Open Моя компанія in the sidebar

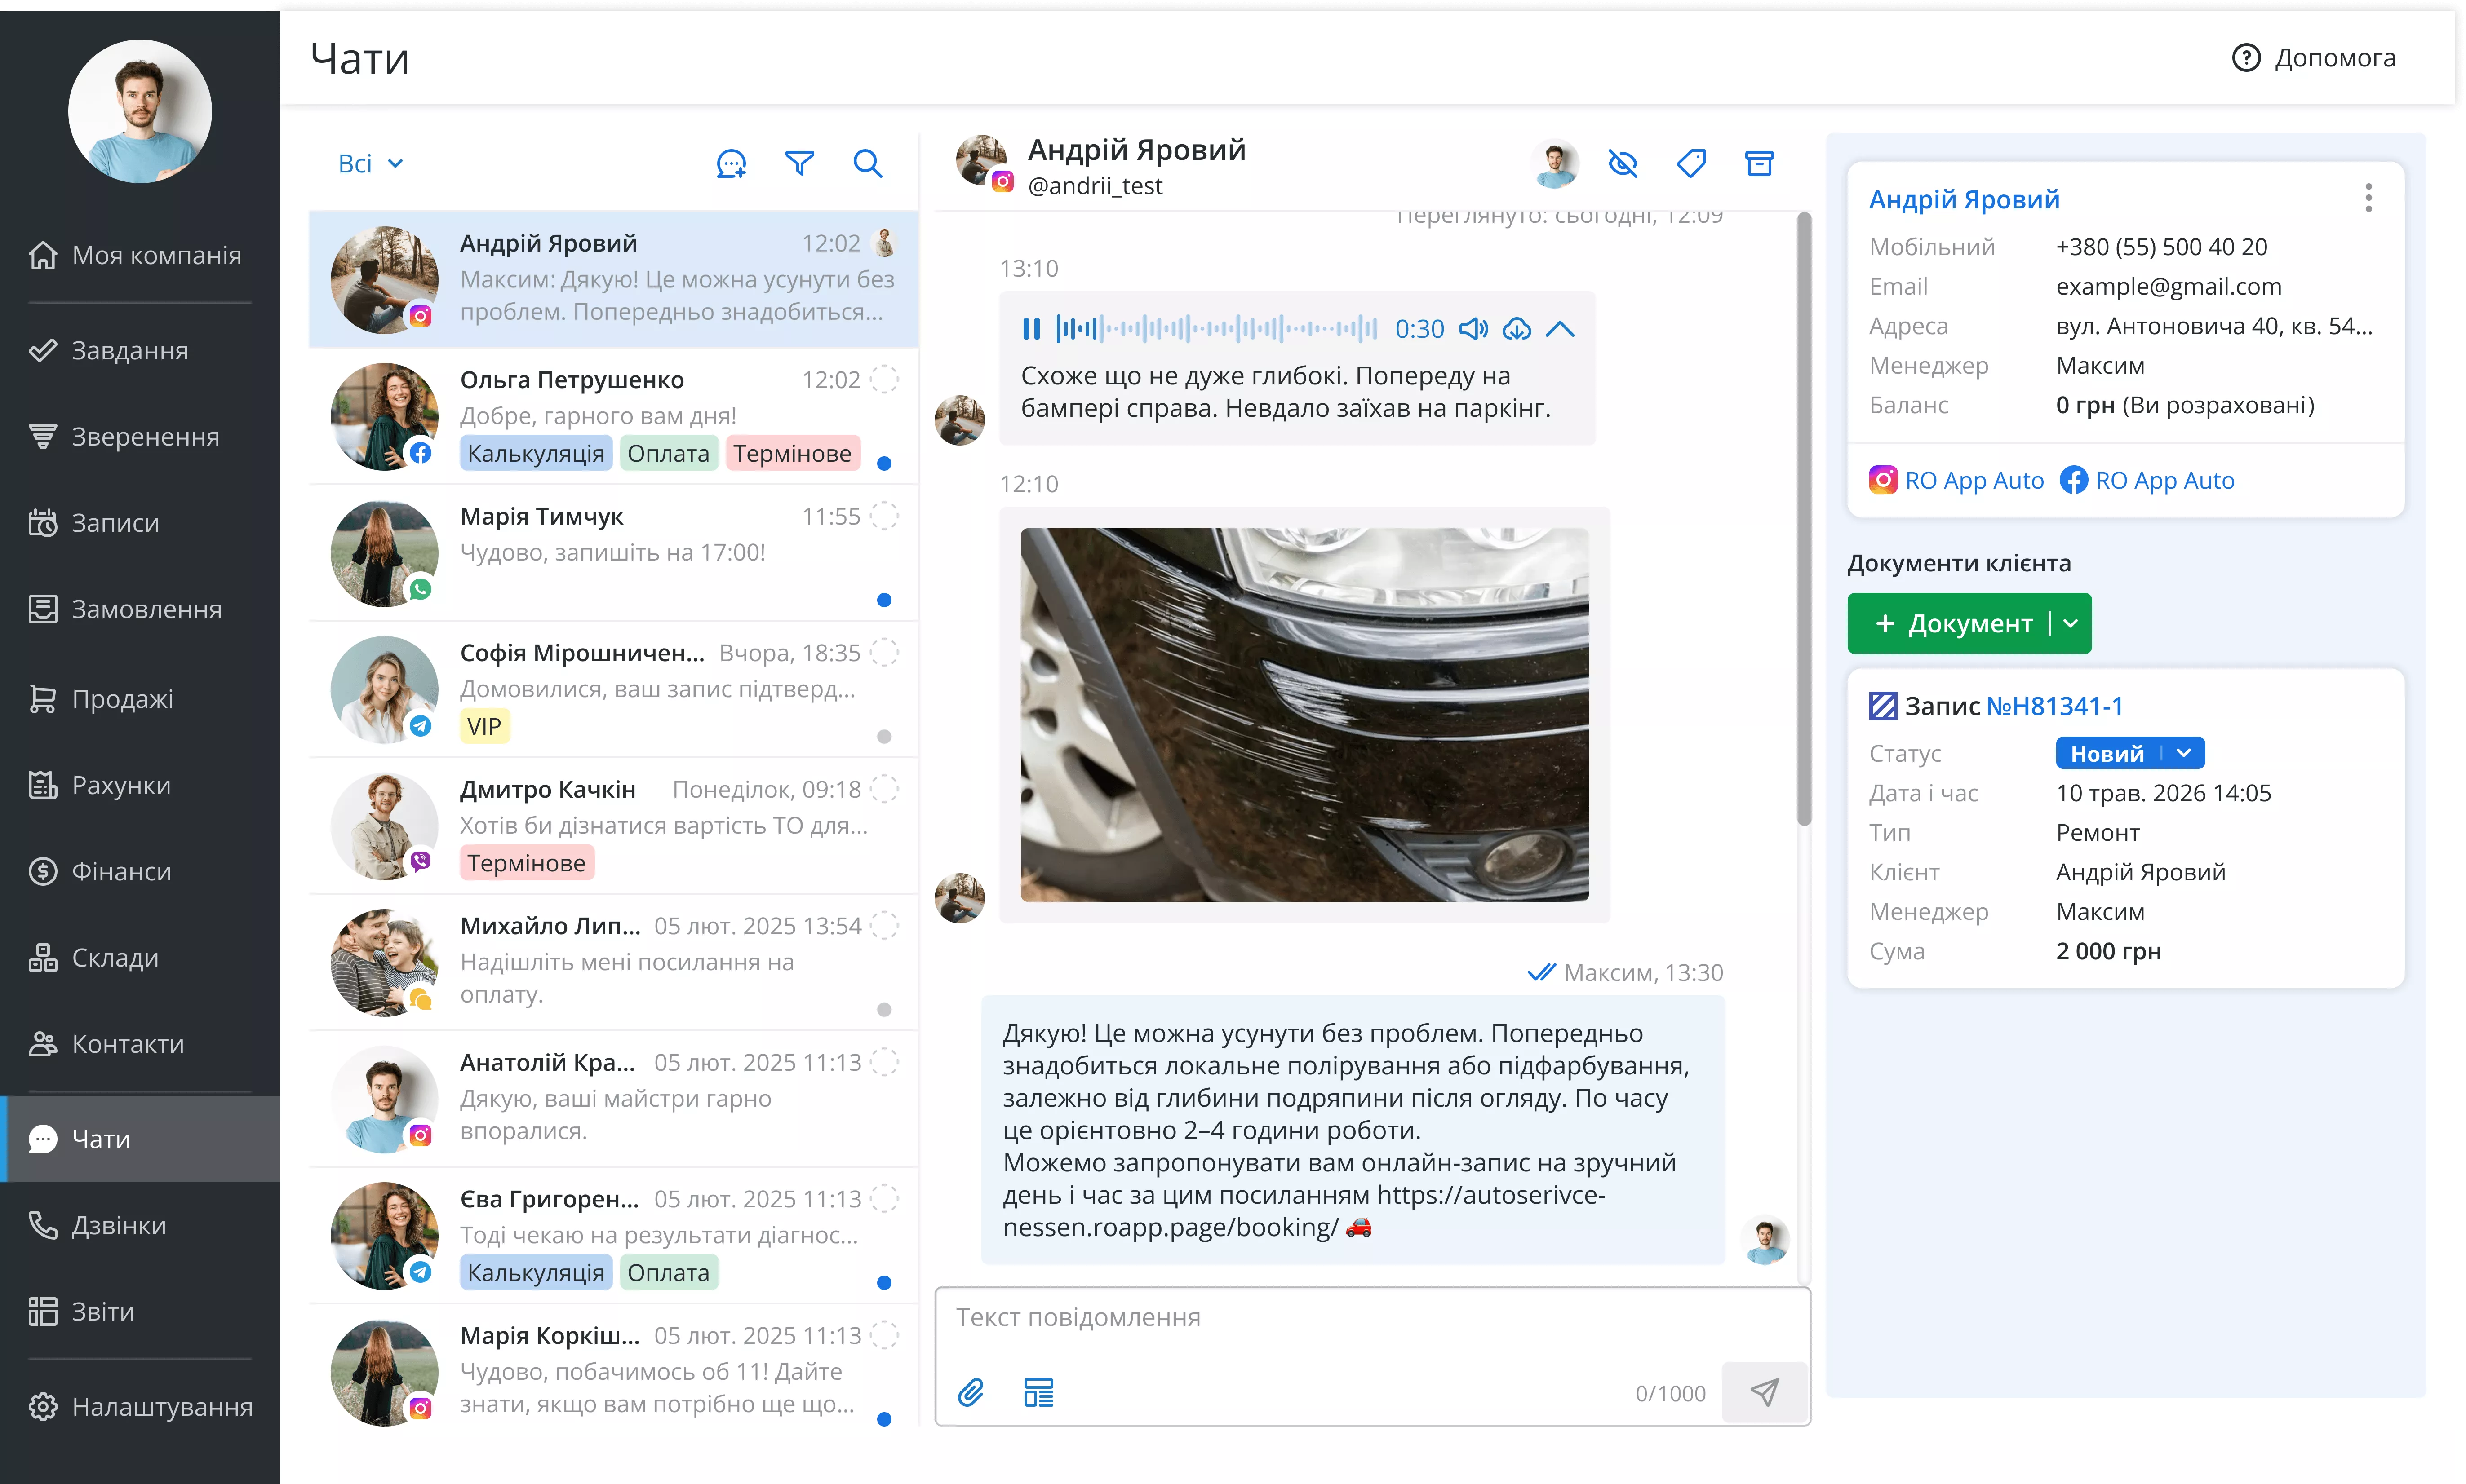(x=140, y=256)
